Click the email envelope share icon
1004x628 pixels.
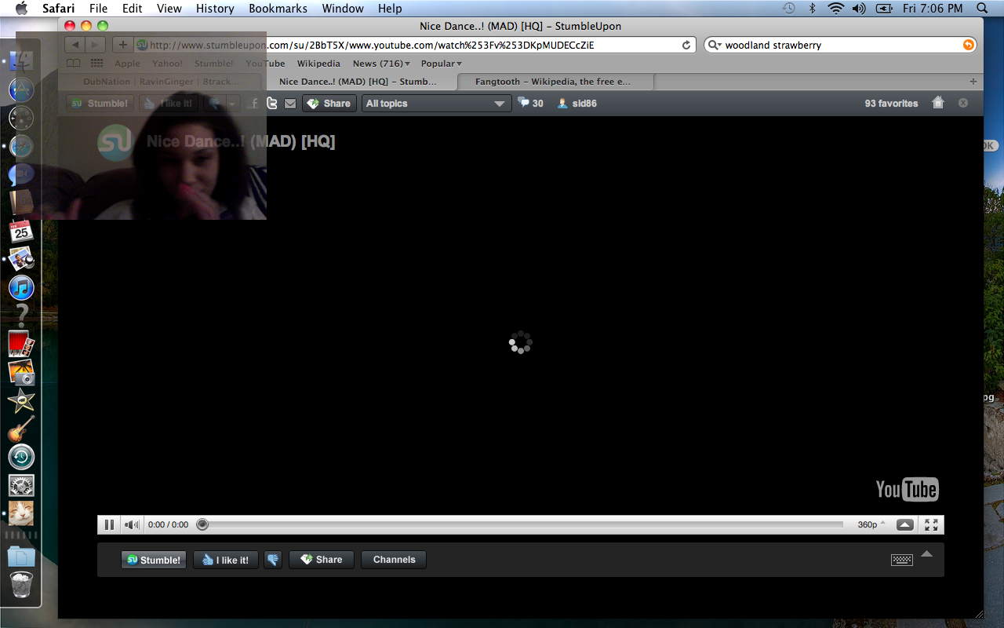point(290,104)
